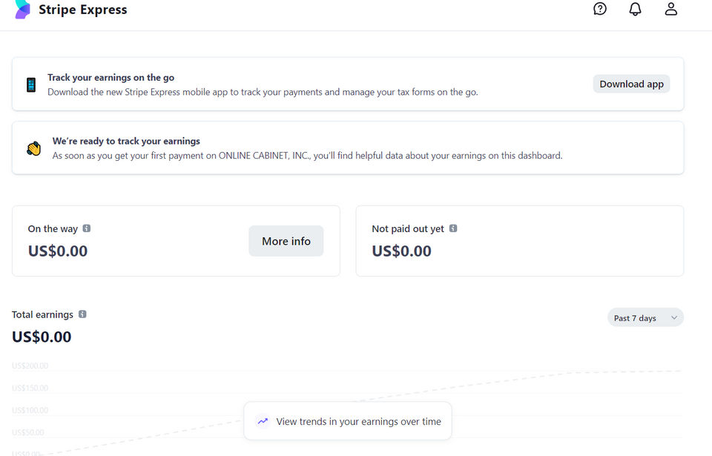
Task: Click the Stripe Express title text
Action: point(83,10)
